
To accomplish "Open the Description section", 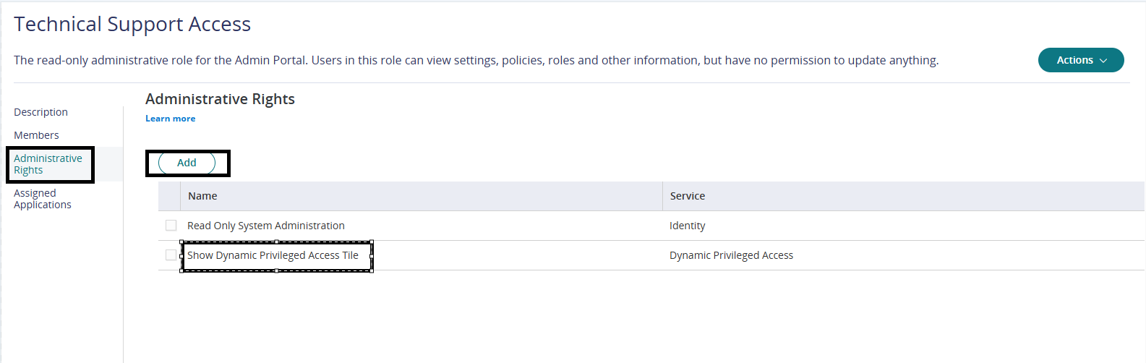I will pyautogui.click(x=40, y=112).
